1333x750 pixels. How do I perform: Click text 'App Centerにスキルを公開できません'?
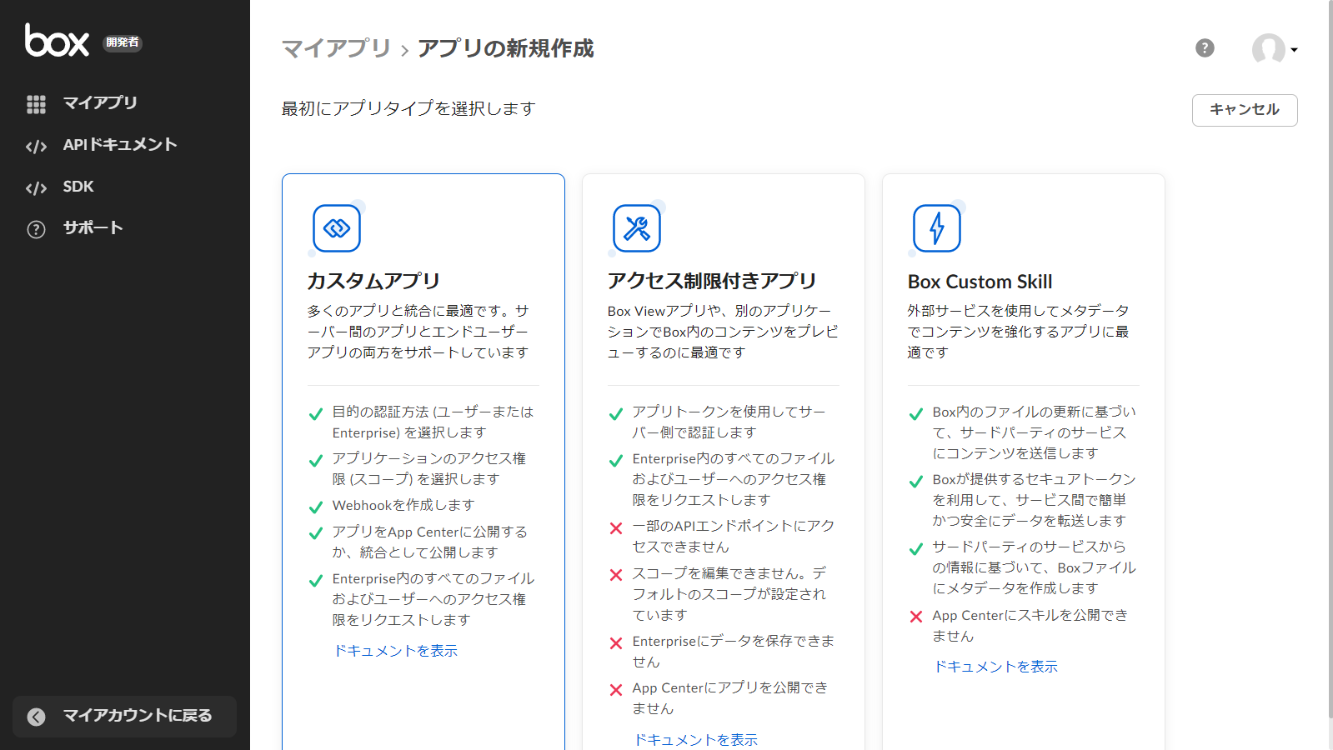pos(1030,626)
